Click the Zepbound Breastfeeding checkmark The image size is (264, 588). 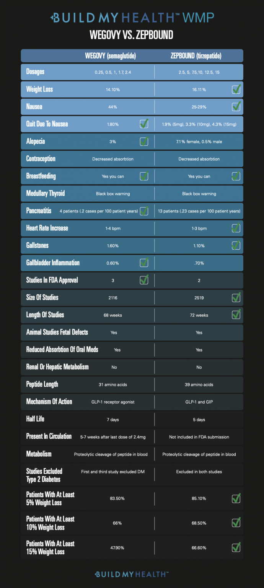[236, 176]
